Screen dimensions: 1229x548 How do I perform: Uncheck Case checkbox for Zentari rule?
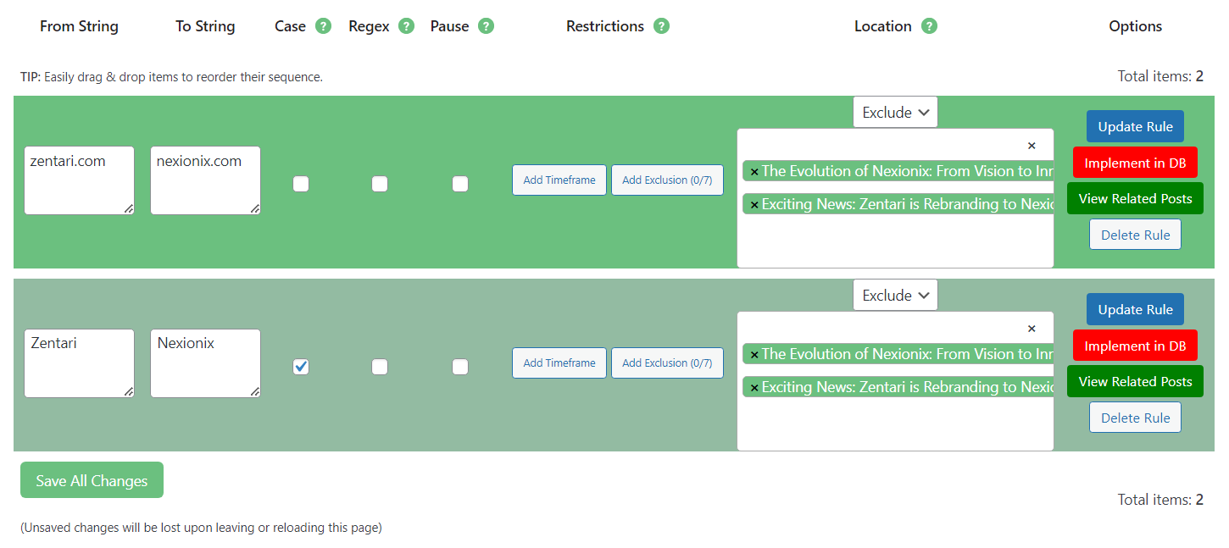301,367
